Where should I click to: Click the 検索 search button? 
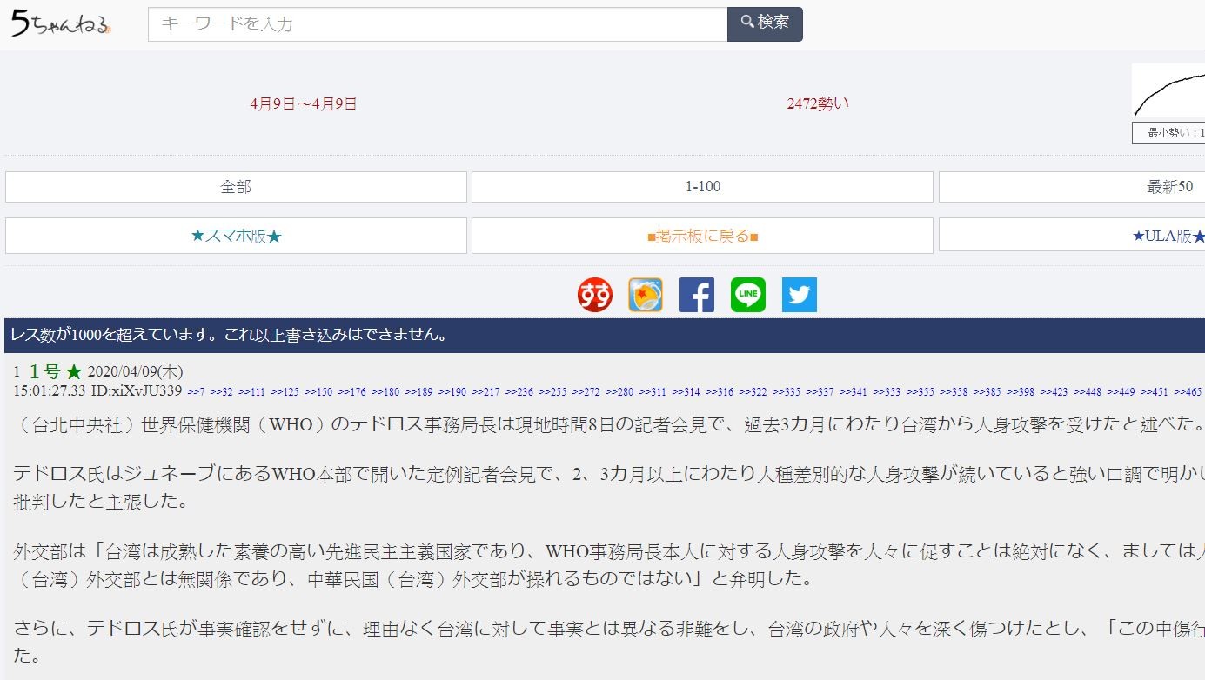coord(765,23)
